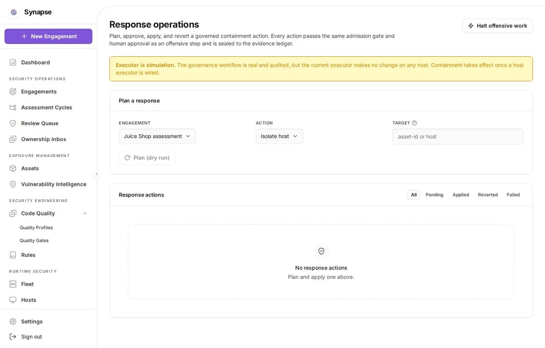Click the refresh icon in Plan dry run
Screen dimensions: 545x348
(127, 158)
